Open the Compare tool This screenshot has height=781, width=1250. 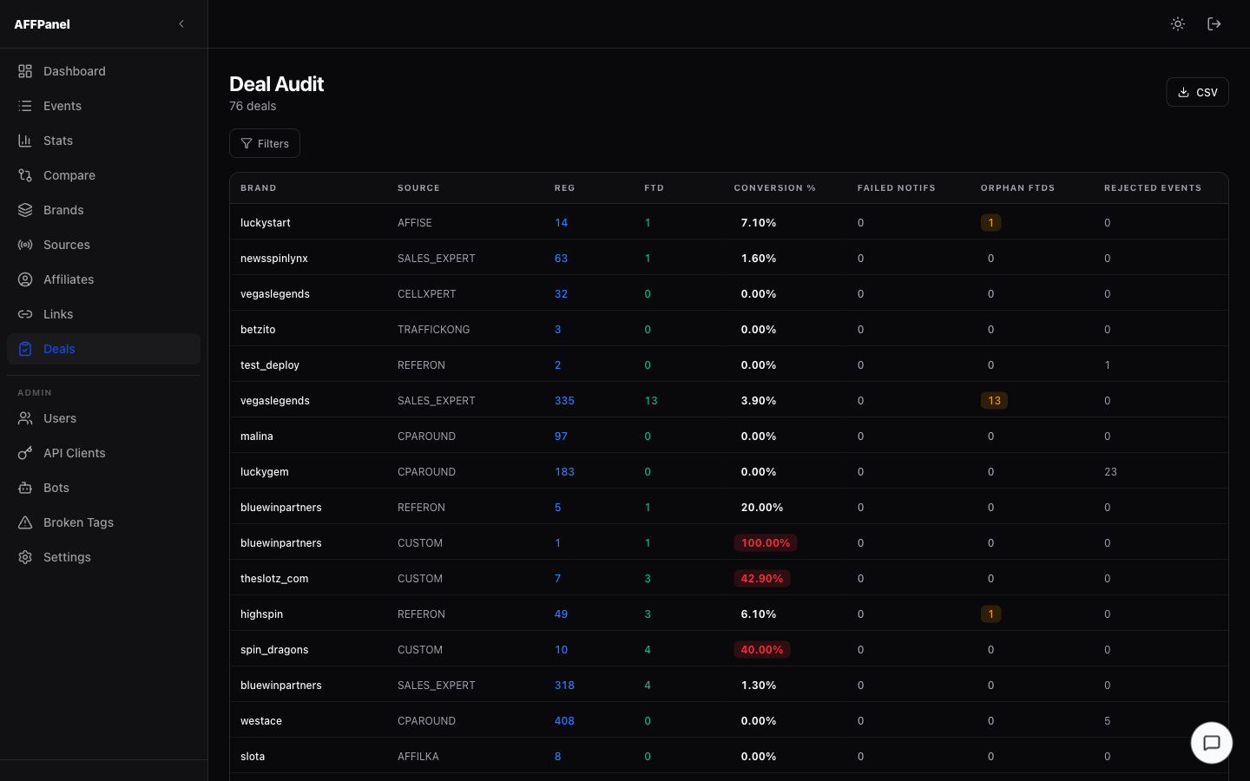69,174
